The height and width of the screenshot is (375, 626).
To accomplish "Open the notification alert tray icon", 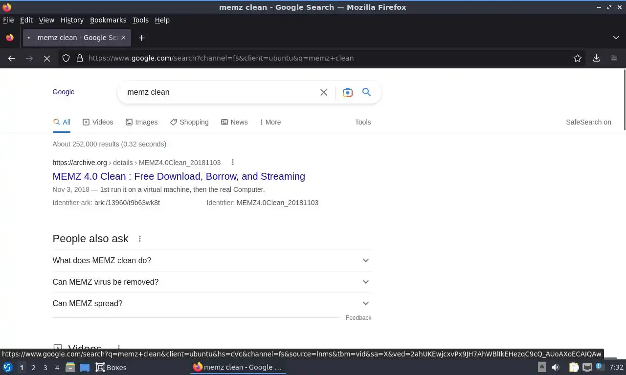I will [599, 367].
